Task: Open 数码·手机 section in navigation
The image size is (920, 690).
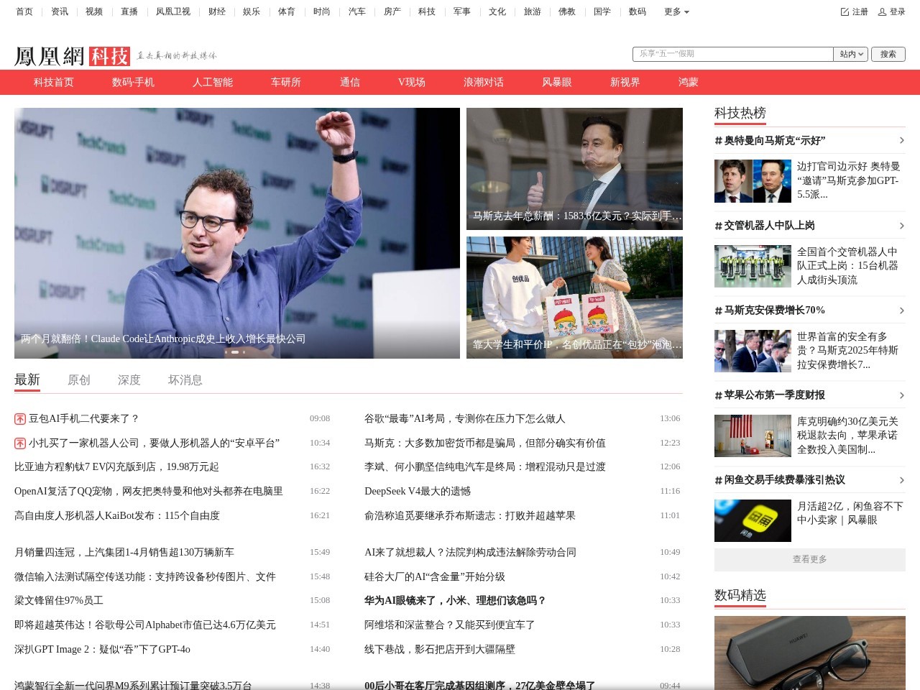Action: pos(133,82)
